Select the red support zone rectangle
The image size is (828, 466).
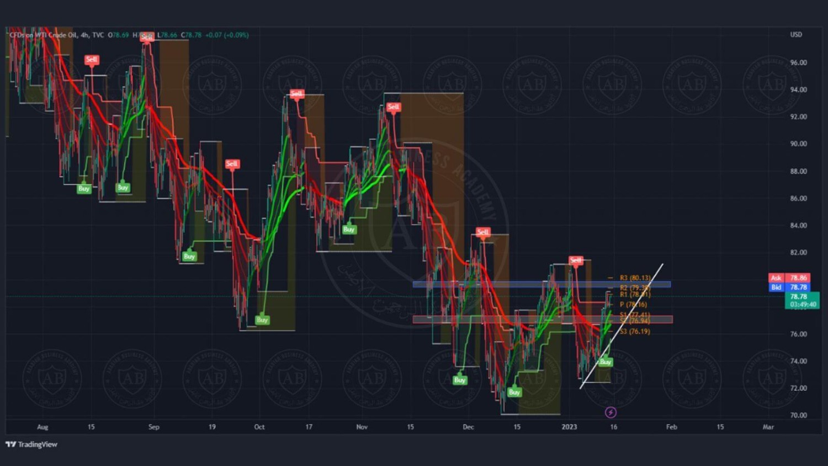pos(543,319)
